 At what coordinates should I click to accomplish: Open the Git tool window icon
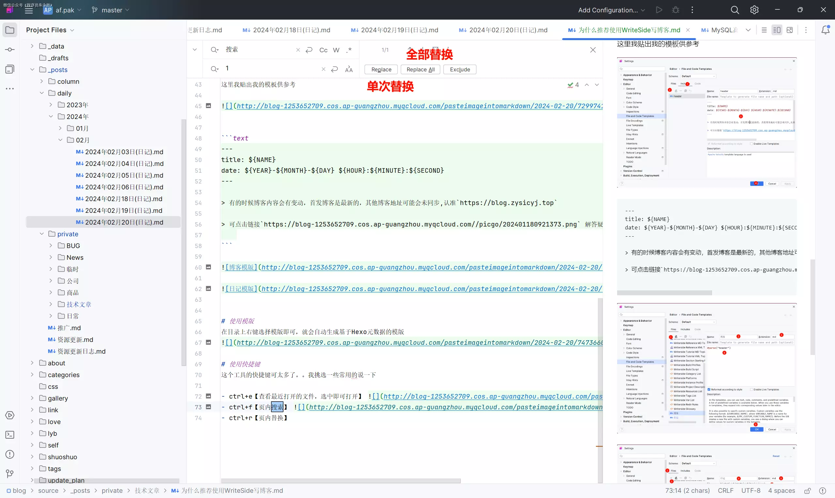pyautogui.click(x=10, y=474)
